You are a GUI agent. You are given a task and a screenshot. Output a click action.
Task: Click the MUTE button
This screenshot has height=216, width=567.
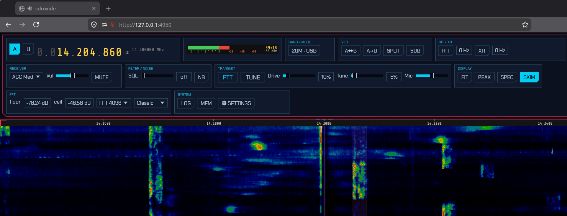click(102, 77)
